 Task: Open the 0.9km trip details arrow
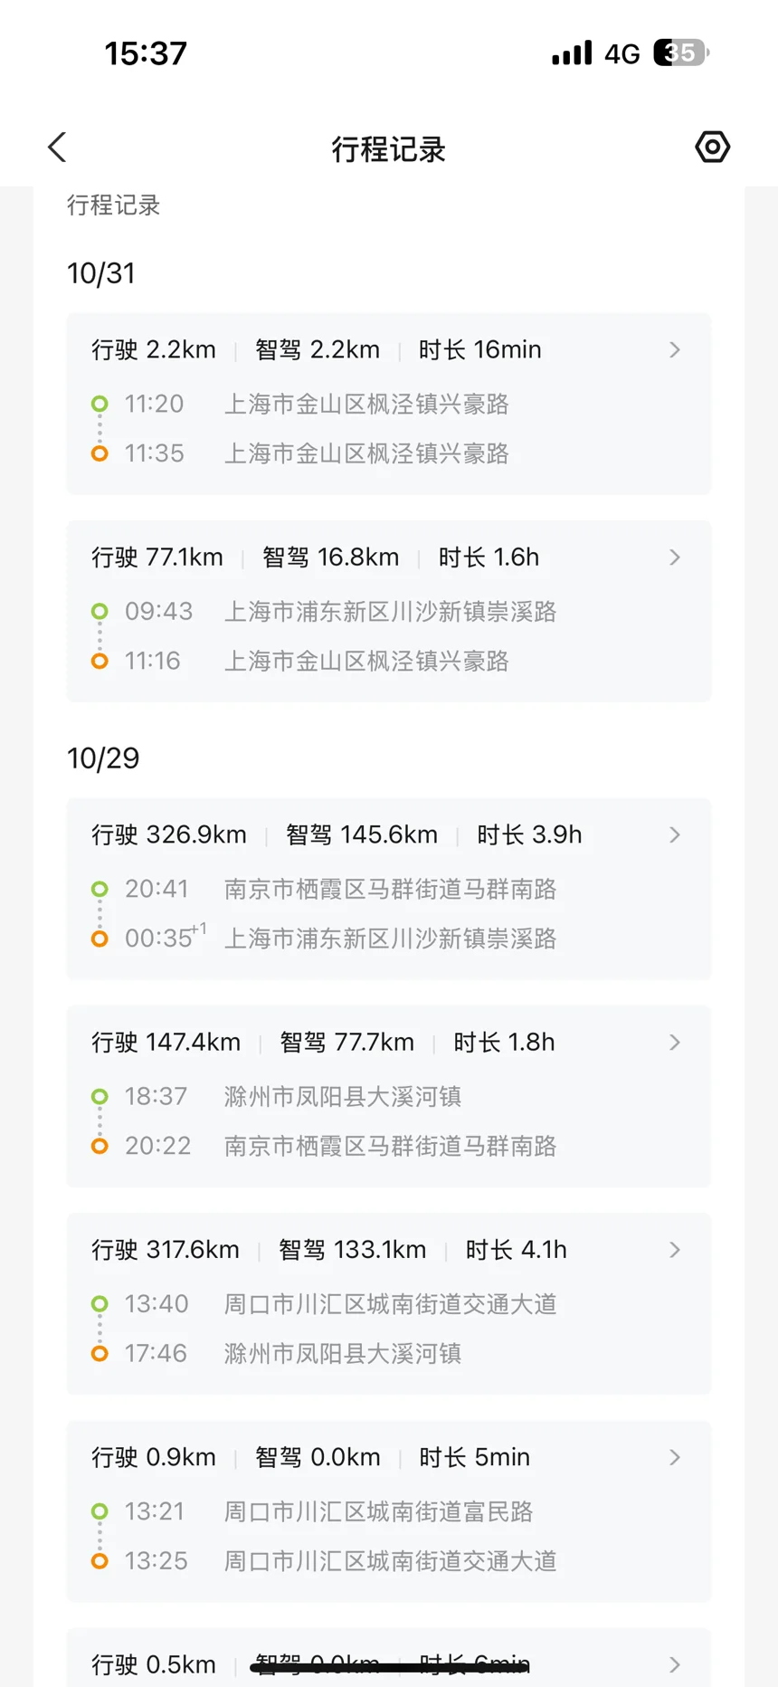675,1457
